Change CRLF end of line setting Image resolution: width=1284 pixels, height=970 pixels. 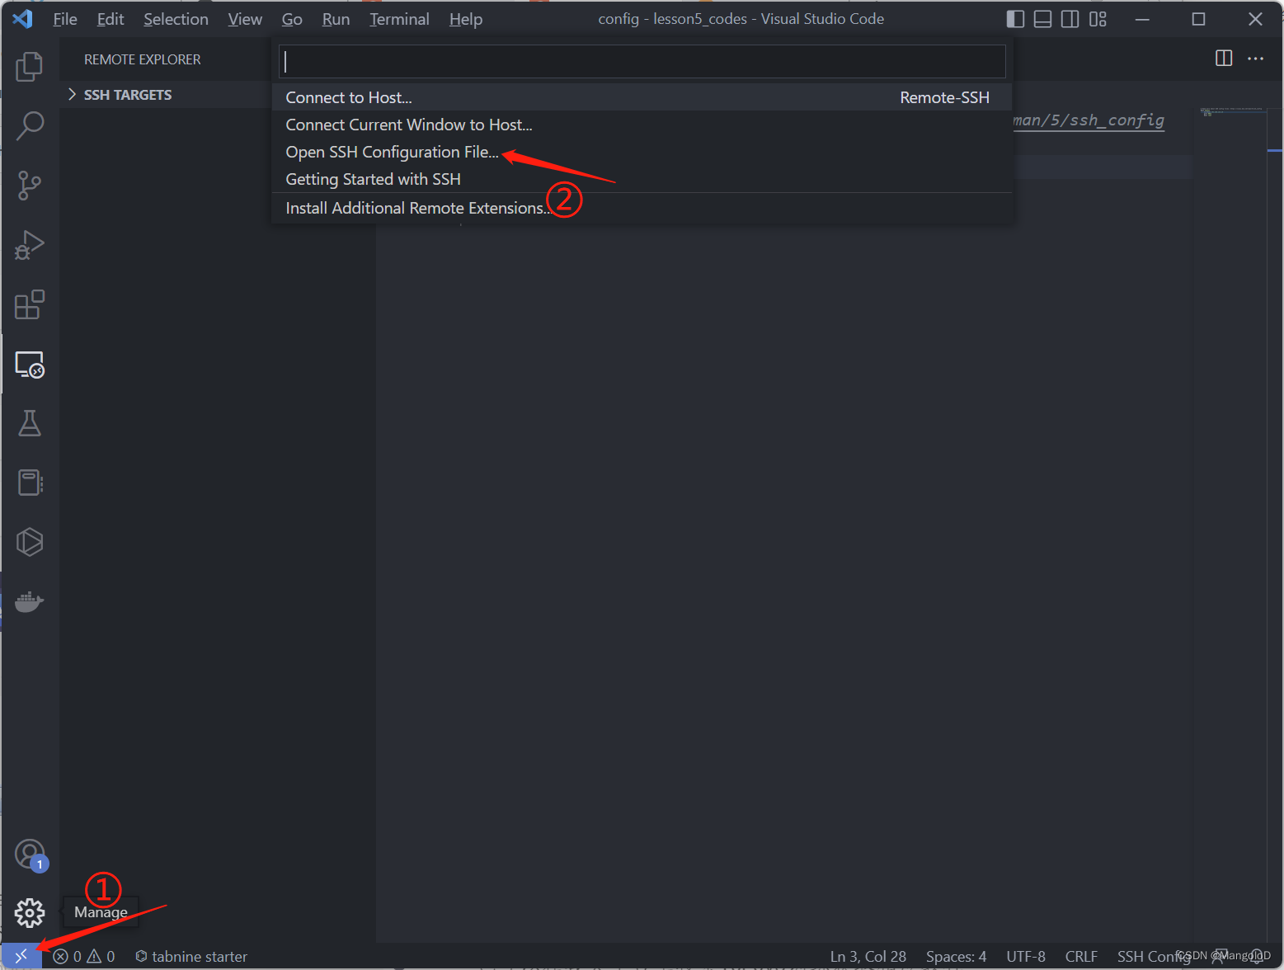pos(1081,957)
